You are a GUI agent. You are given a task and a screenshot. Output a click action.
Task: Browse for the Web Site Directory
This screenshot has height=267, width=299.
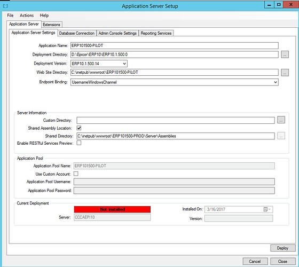[285, 73]
